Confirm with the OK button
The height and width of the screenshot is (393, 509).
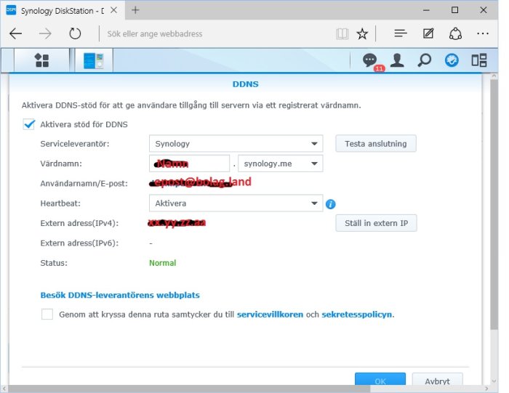coord(380,379)
